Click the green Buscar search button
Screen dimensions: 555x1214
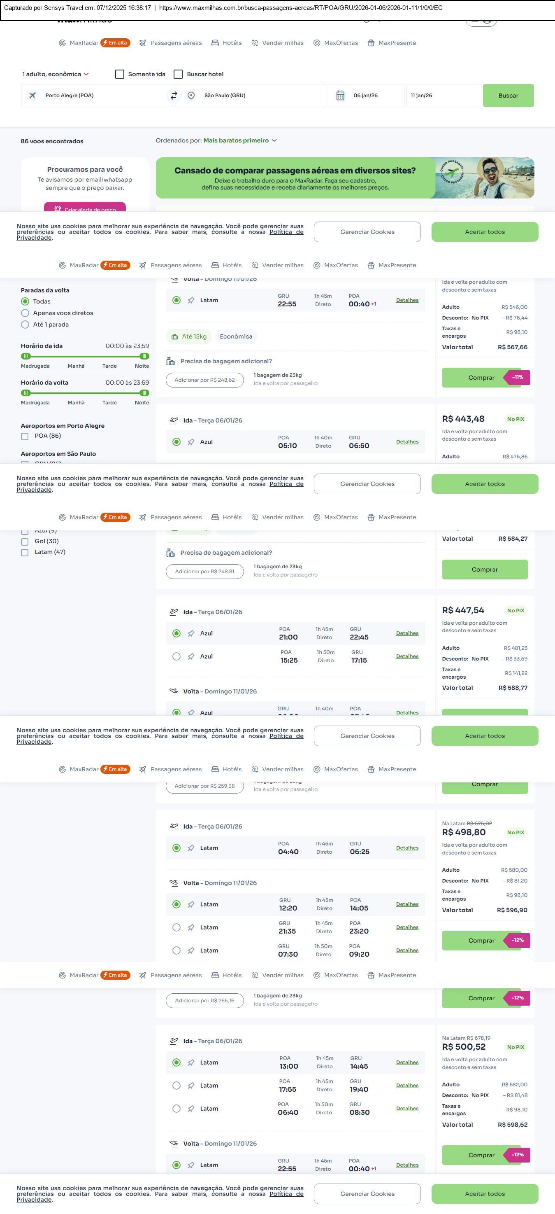click(x=508, y=96)
